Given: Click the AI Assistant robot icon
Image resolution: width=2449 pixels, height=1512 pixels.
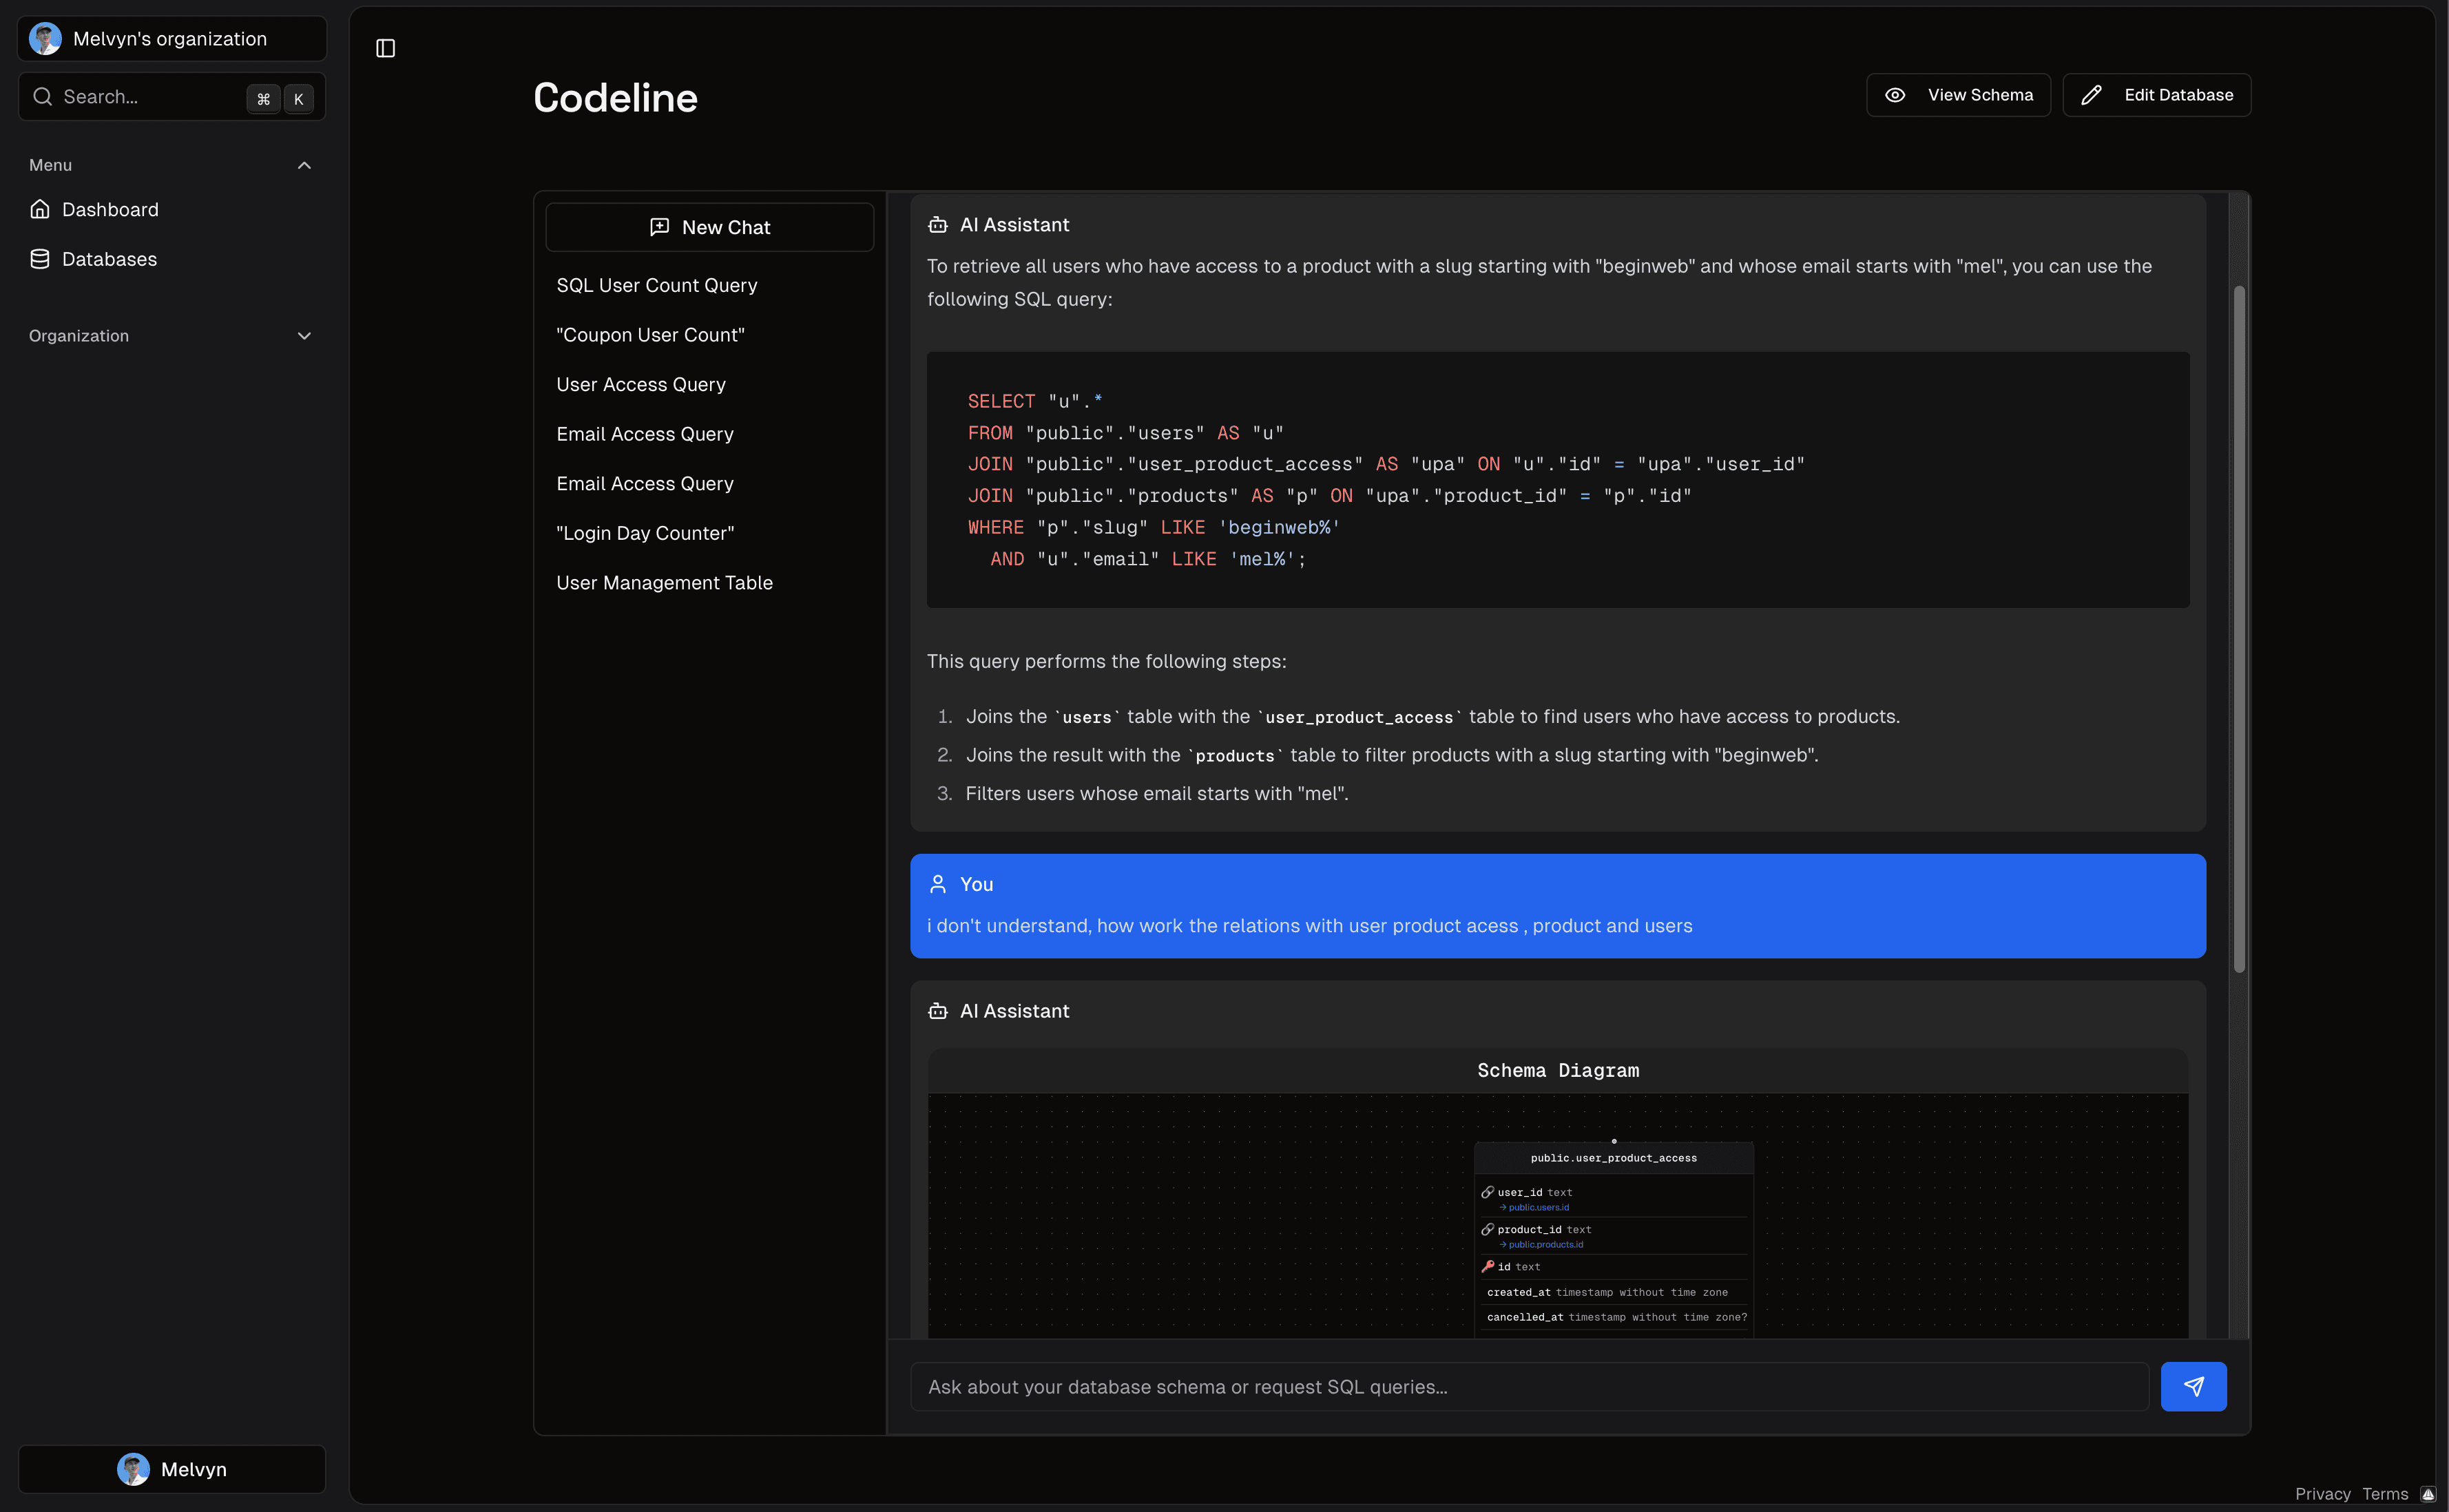Looking at the screenshot, I should (x=937, y=224).
